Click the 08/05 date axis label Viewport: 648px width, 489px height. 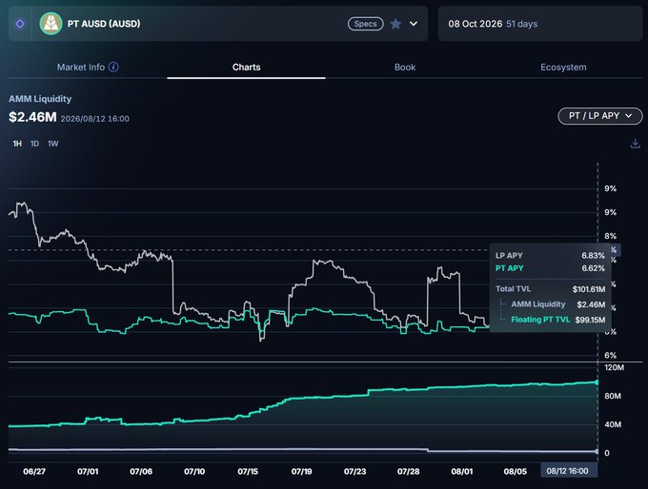pyautogui.click(x=516, y=471)
